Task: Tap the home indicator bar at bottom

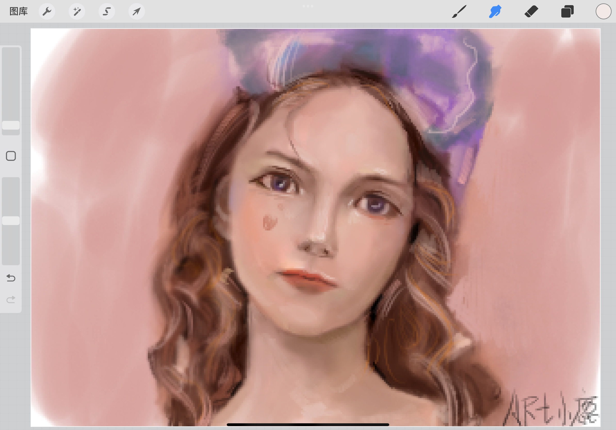Action: tap(308, 425)
